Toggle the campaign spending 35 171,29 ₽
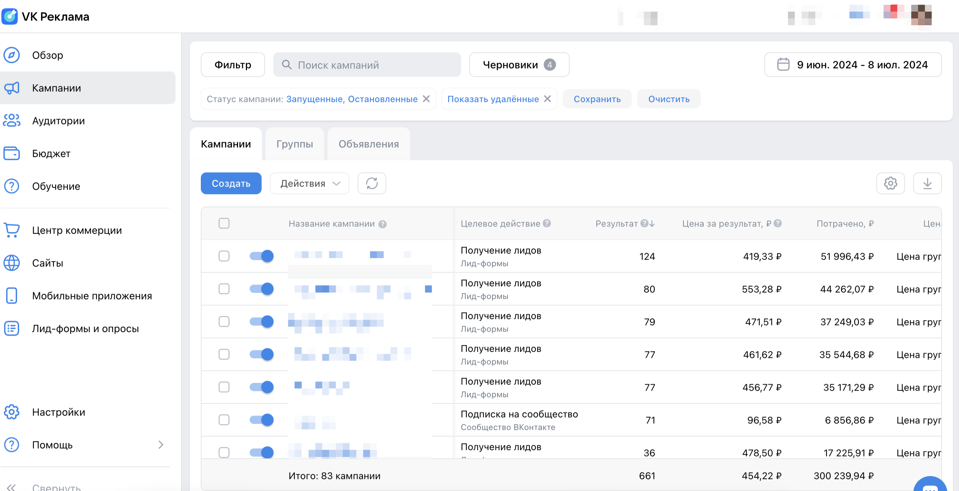The height and width of the screenshot is (491, 959). (x=261, y=387)
